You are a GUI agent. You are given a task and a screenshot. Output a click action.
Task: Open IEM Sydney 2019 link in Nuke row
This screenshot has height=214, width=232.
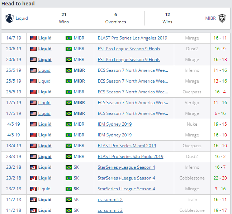(114, 124)
